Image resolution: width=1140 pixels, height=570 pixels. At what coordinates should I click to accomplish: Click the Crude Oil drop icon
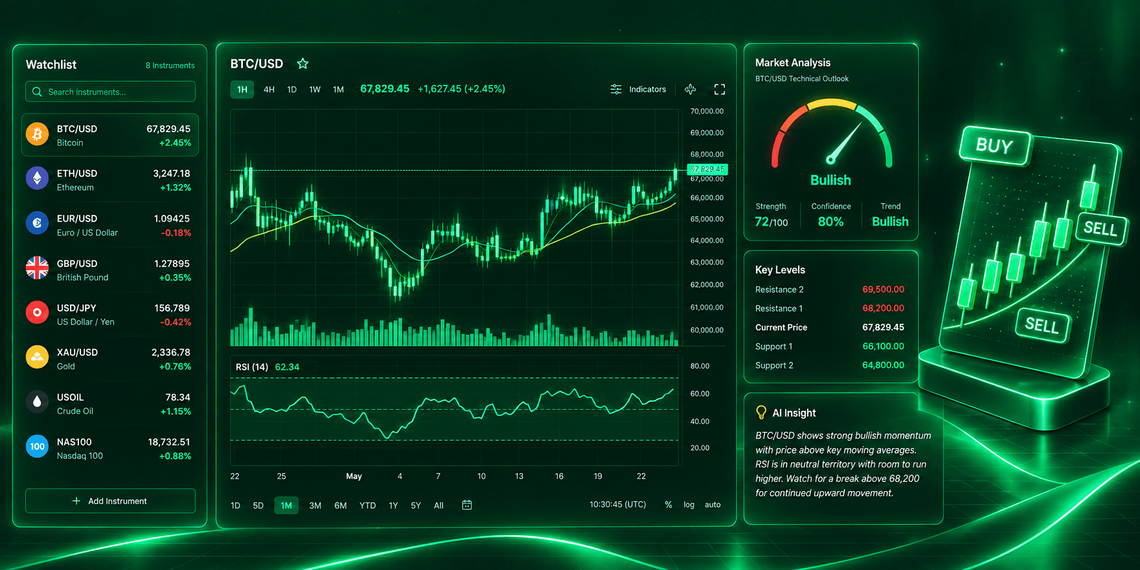point(37,402)
